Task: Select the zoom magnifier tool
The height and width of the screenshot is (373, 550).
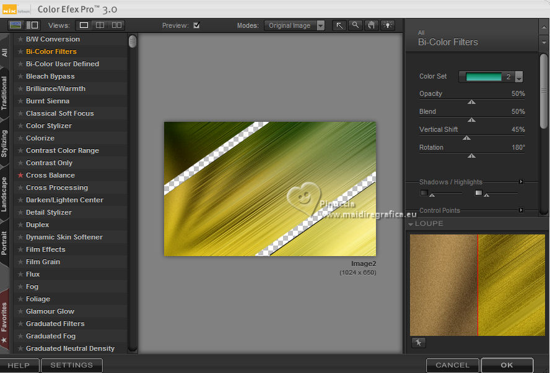Action: [x=356, y=25]
